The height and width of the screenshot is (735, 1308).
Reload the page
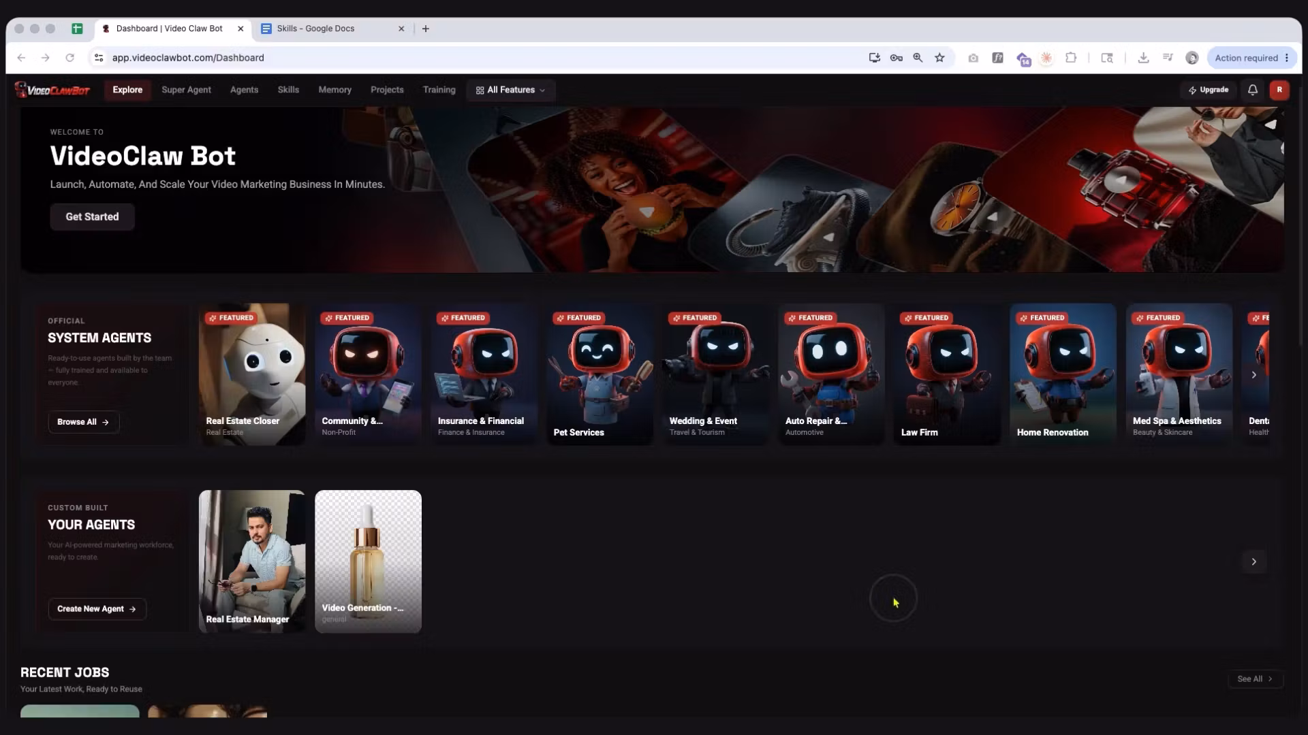point(69,58)
